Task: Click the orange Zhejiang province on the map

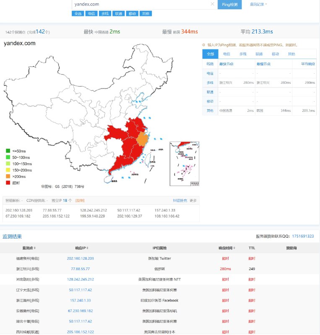Action: coord(143,139)
